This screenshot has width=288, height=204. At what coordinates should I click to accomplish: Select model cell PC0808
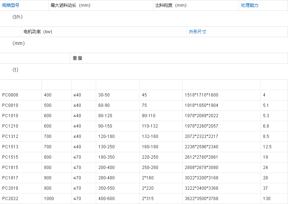tap(10, 95)
